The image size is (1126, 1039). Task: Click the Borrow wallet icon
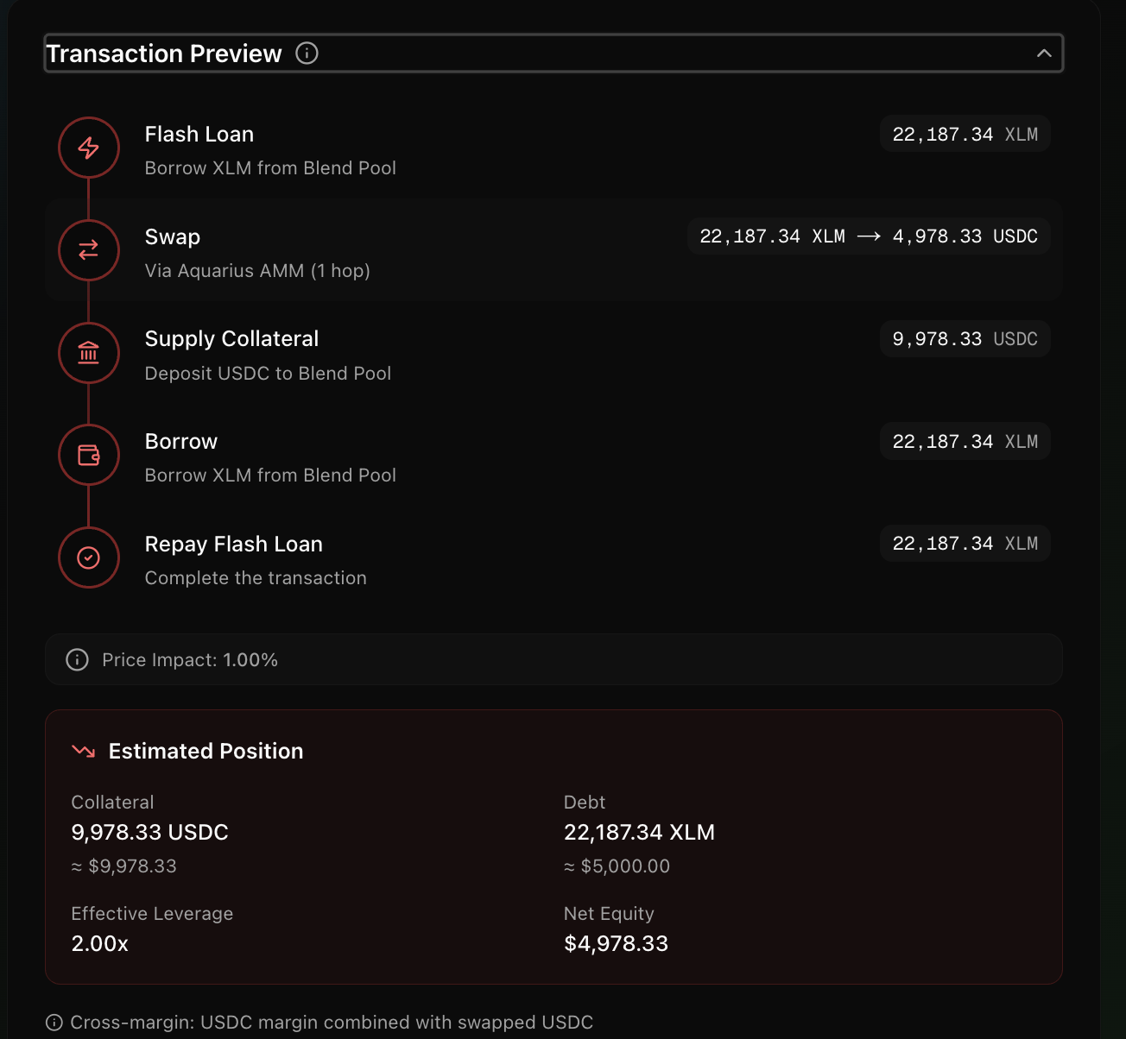coord(88,455)
